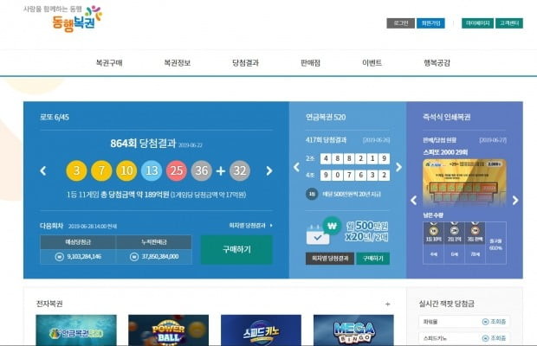Click the 로그인 button
This screenshot has width=537, height=346.
click(399, 23)
